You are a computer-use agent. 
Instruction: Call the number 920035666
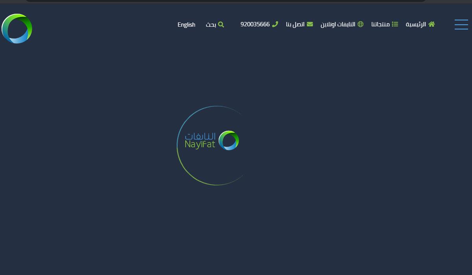(x=255, y=24)
